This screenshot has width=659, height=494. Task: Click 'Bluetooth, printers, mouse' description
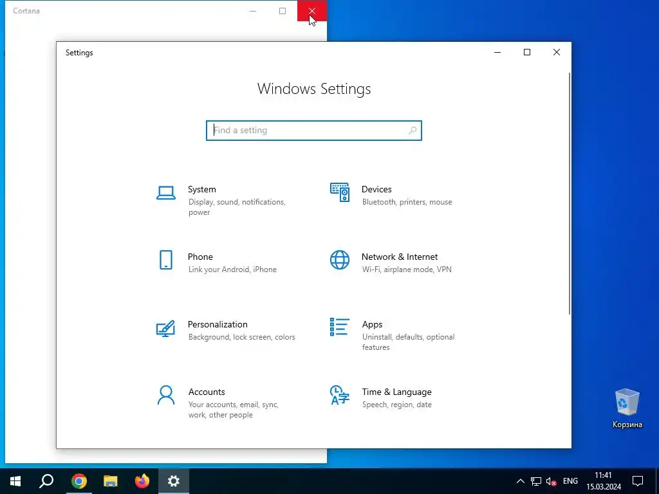[407, 202]
